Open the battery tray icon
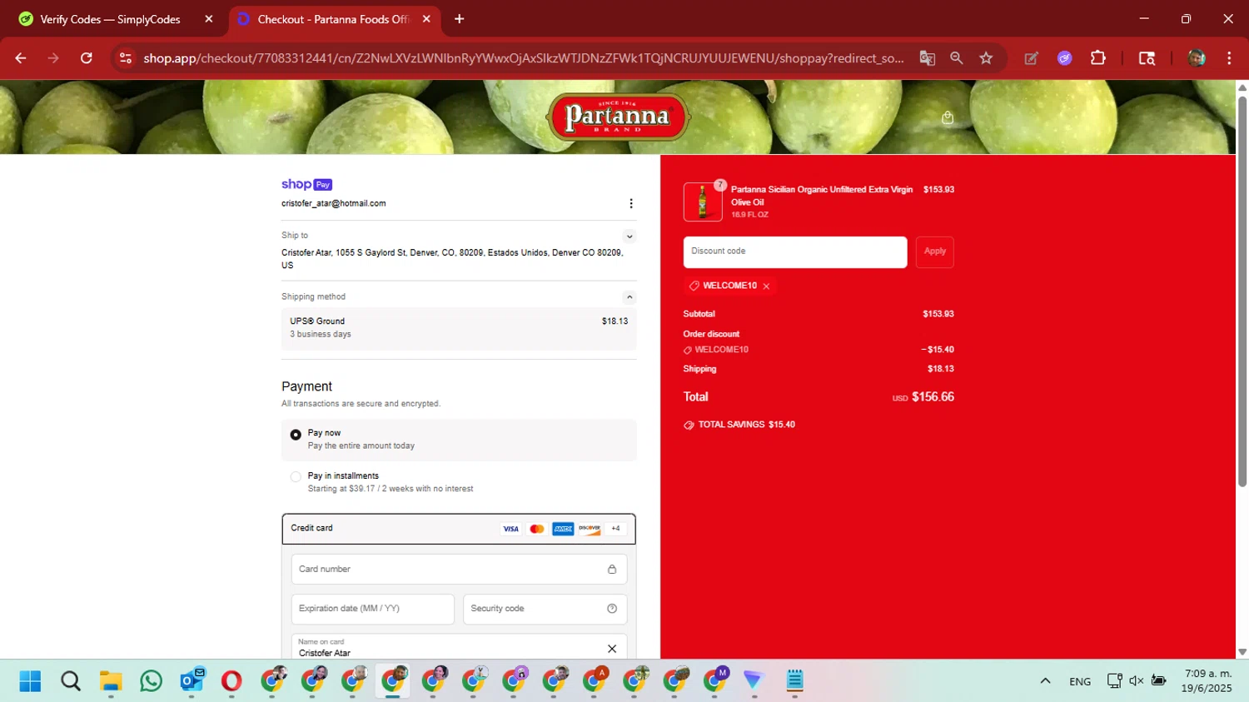 (x=1158, y=681)
